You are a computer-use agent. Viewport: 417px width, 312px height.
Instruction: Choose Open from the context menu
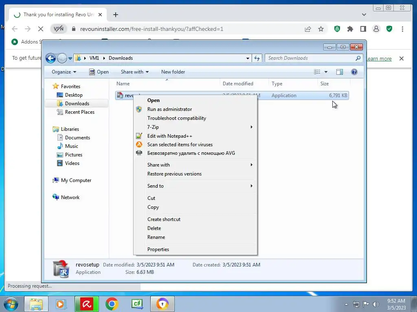[195, 100]
